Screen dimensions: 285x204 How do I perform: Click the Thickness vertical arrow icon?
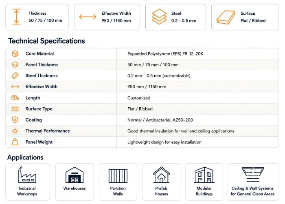tap(17, 17)
